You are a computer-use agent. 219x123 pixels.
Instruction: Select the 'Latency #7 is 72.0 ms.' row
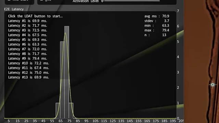click(x=27, y=49)
